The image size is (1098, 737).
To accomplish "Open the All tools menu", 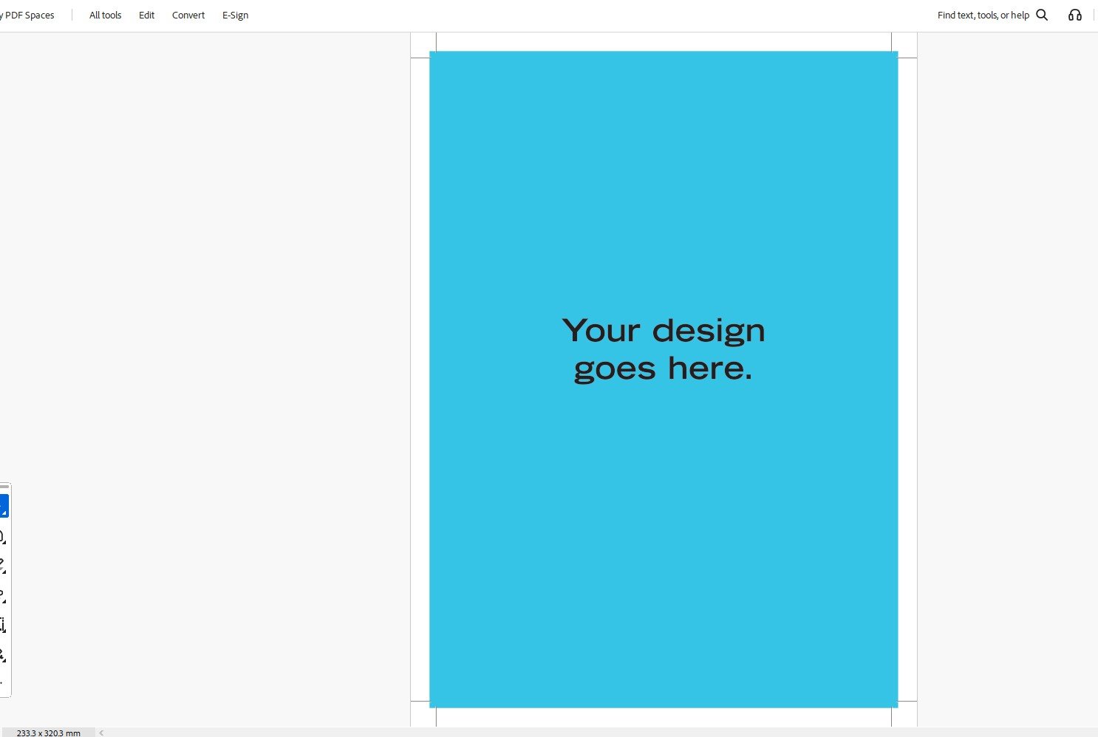I will [x=105, y=15].
